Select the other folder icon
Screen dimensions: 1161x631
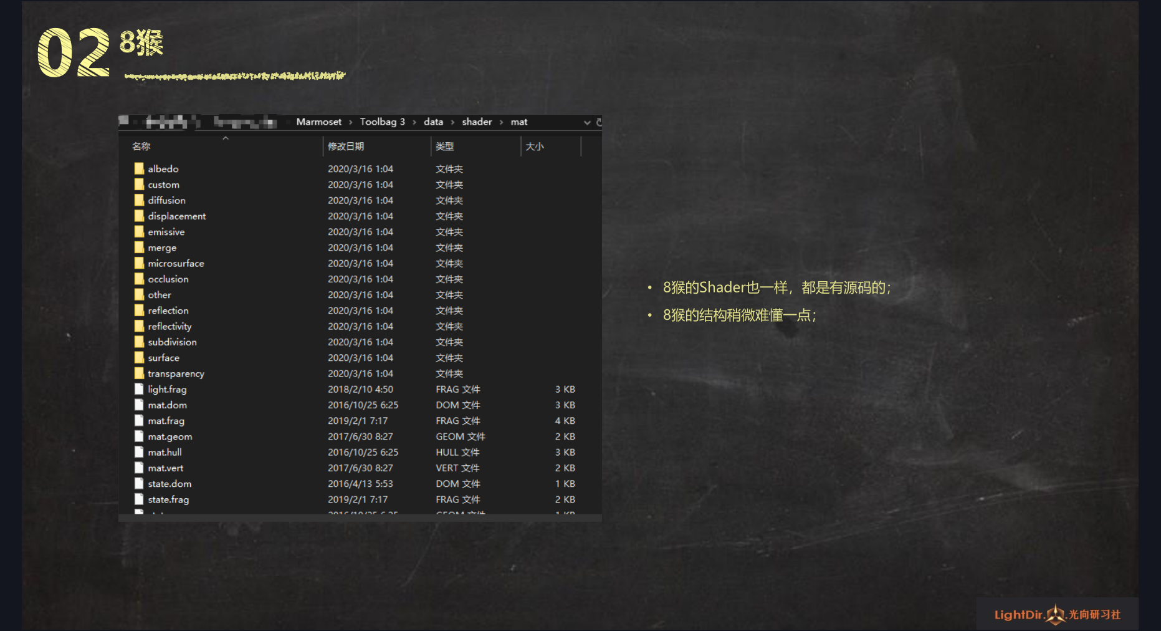(139, 294)
